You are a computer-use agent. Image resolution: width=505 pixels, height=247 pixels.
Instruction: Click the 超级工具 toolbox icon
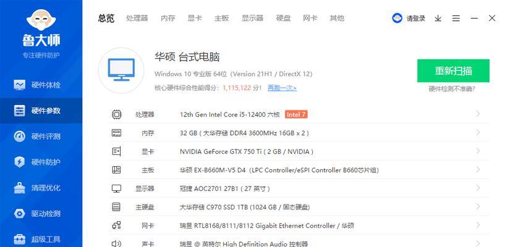coord(19,240)
